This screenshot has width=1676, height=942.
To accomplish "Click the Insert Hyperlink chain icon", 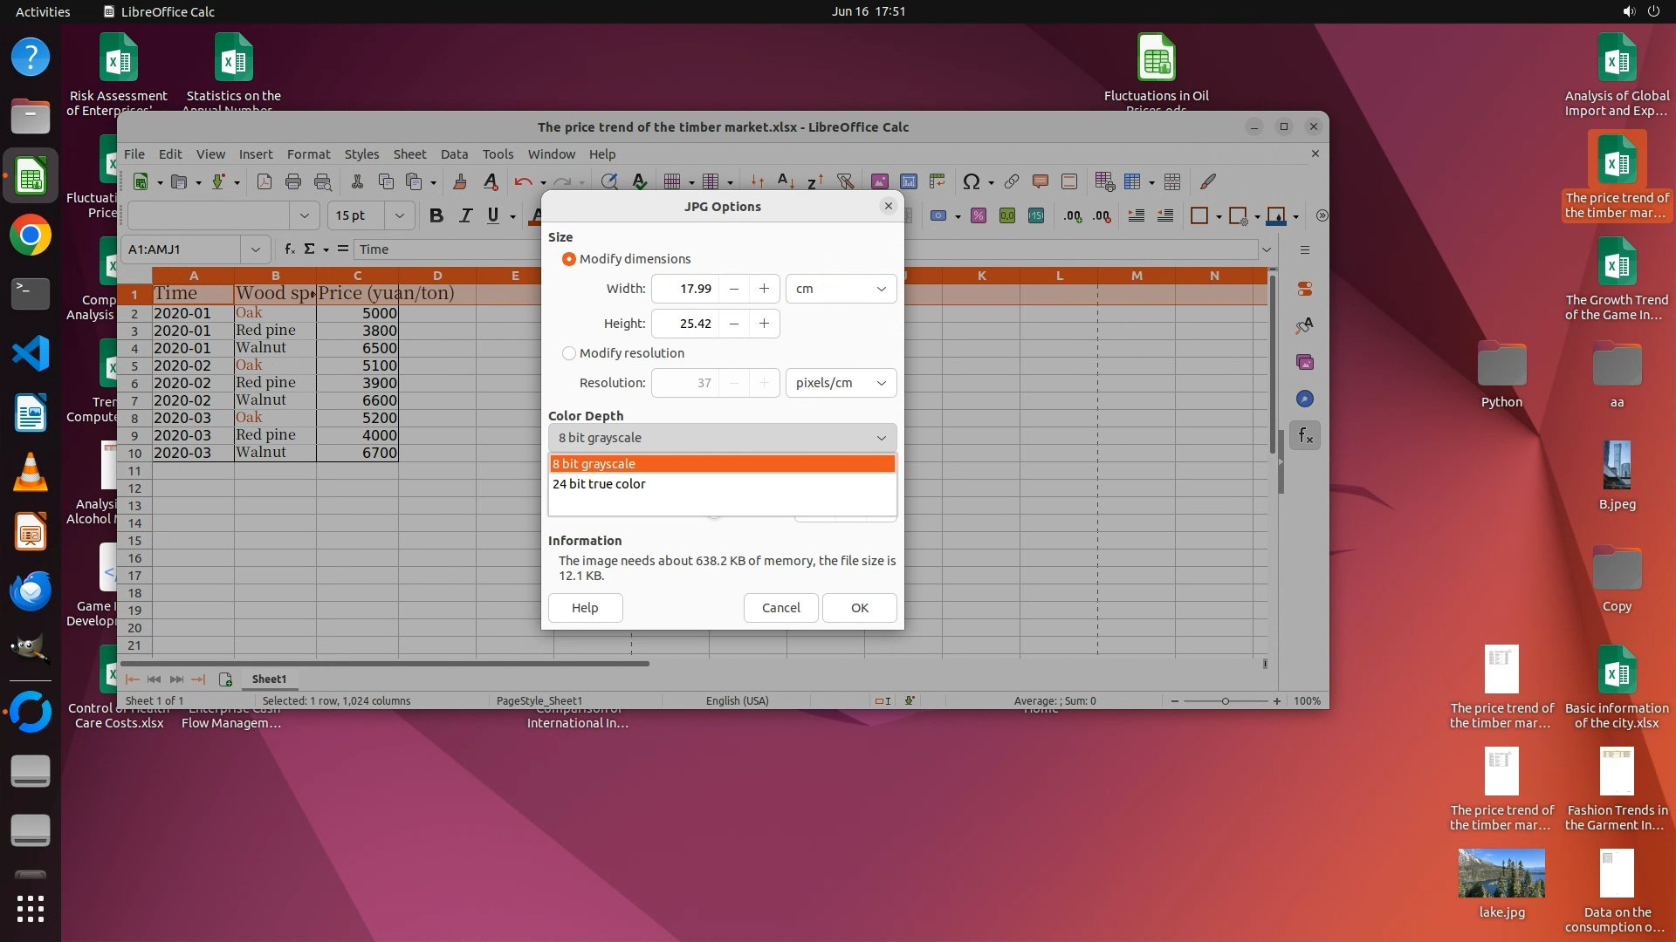I will click(1011, 181).
